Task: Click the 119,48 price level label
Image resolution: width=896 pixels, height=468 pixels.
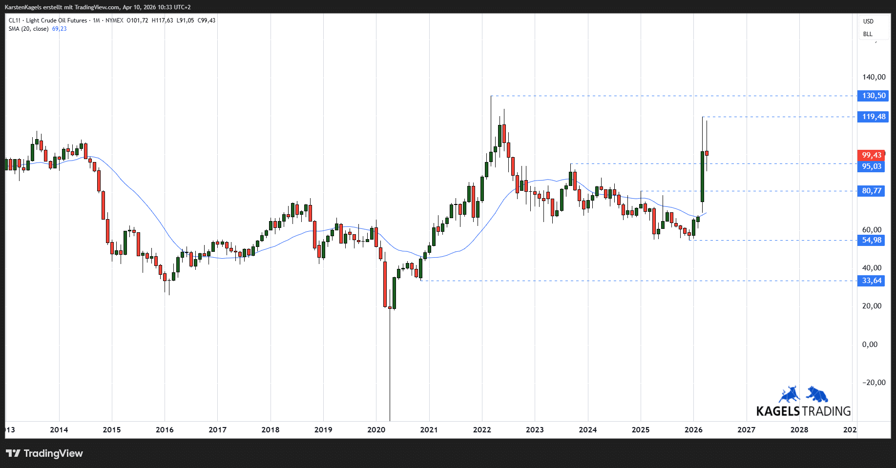Action: 874,117
